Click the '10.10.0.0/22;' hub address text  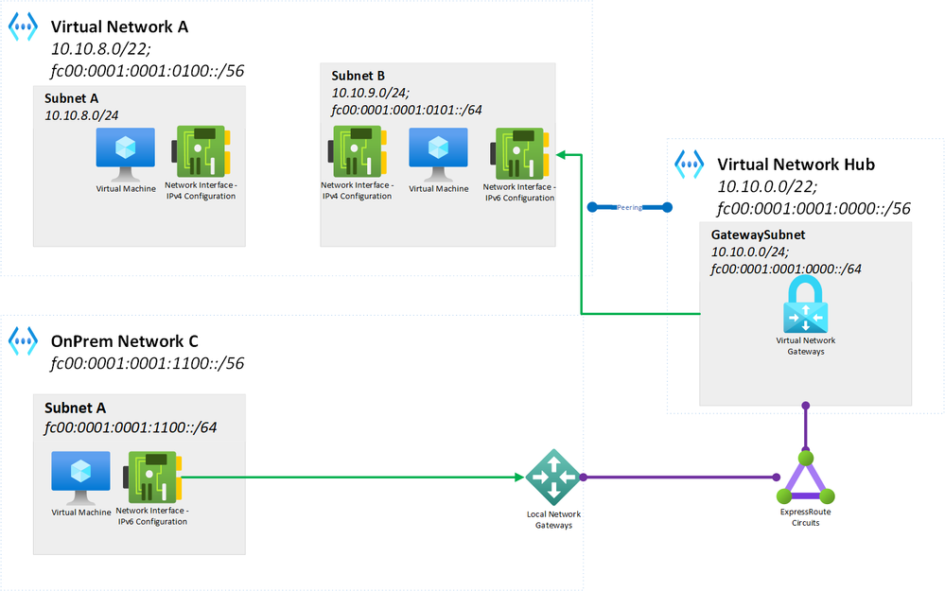(767, 186)
